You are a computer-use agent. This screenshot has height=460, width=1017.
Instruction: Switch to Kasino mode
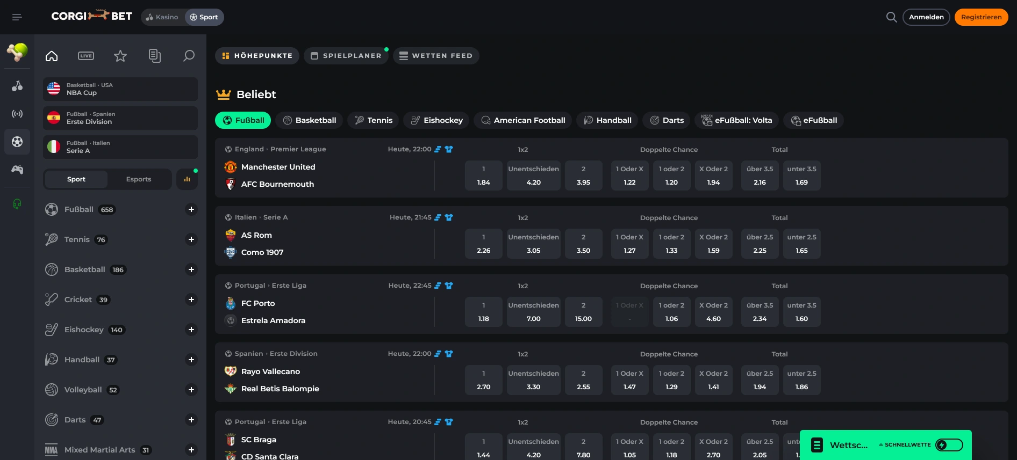pyautogui.click(x=162, y=17)
